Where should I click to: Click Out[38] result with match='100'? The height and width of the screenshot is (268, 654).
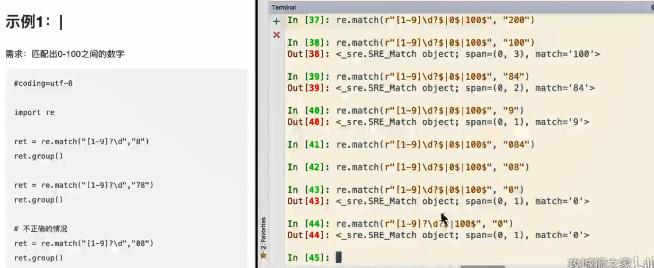click(x=443, y=54)
